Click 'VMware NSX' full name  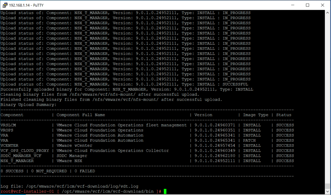tap(69, 161)
